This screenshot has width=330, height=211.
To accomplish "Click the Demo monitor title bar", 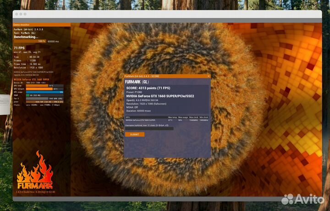I will pyautogui.click(x=41, y=25).
